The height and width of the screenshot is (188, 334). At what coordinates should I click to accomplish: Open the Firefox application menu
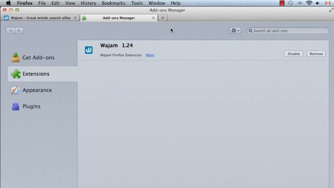(25, 3)
